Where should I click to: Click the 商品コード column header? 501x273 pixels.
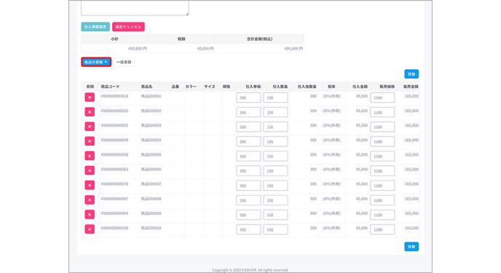click(110, 87)
